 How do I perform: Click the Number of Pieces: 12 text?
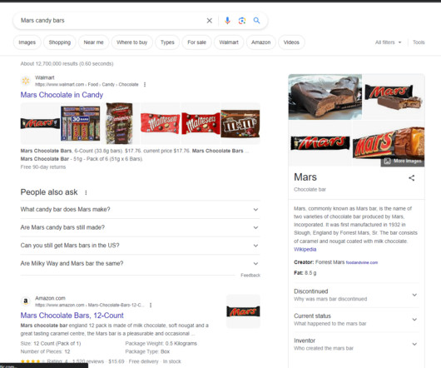tap(45, 351)
